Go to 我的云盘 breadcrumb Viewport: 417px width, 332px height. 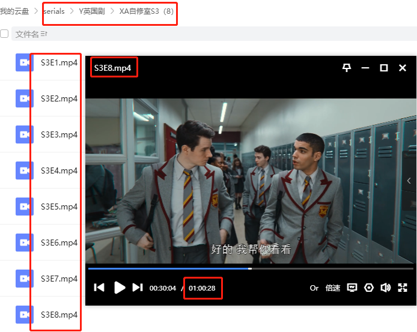click(x=14, y=11)
